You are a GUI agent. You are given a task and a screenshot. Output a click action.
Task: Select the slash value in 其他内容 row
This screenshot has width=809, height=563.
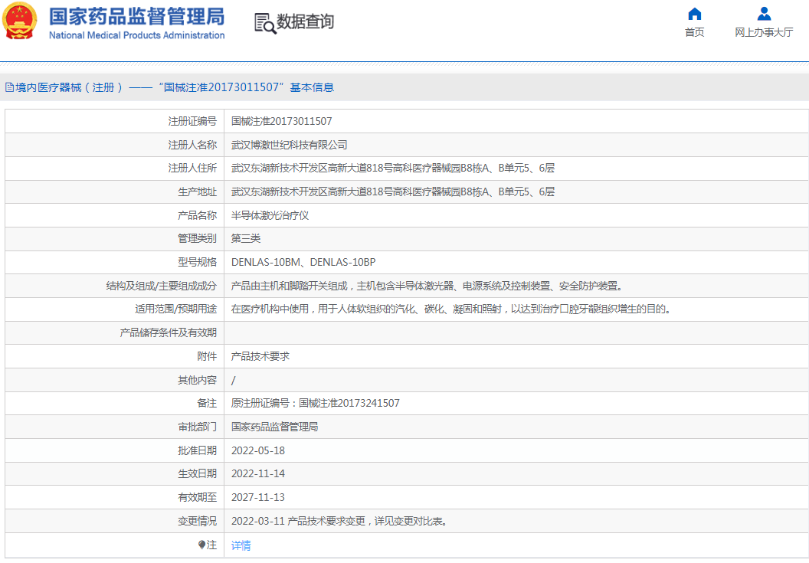(x=233, y=381)
